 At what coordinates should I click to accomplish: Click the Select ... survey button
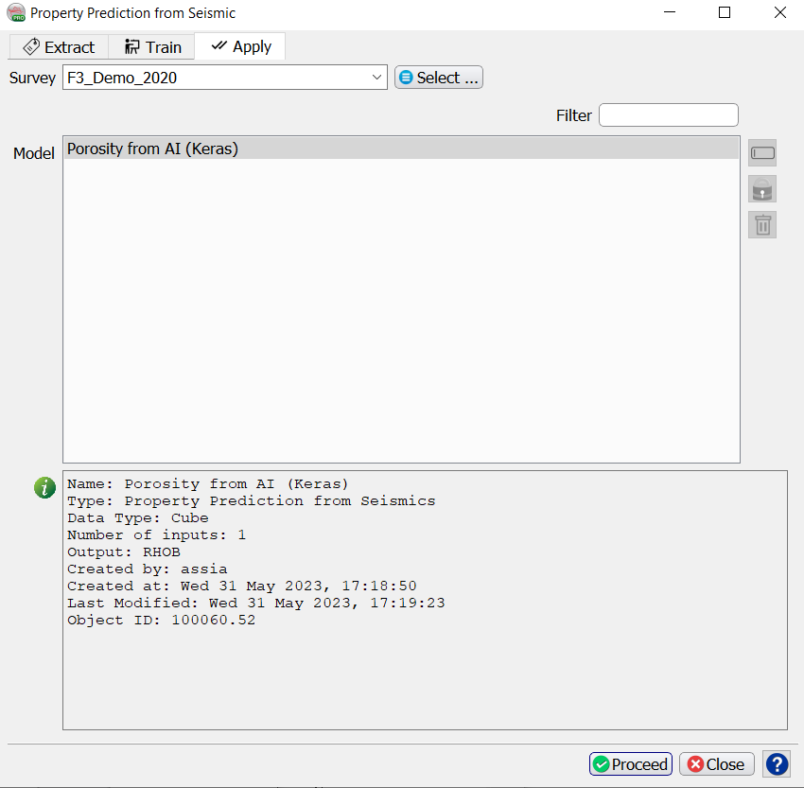tap(438, 78)
